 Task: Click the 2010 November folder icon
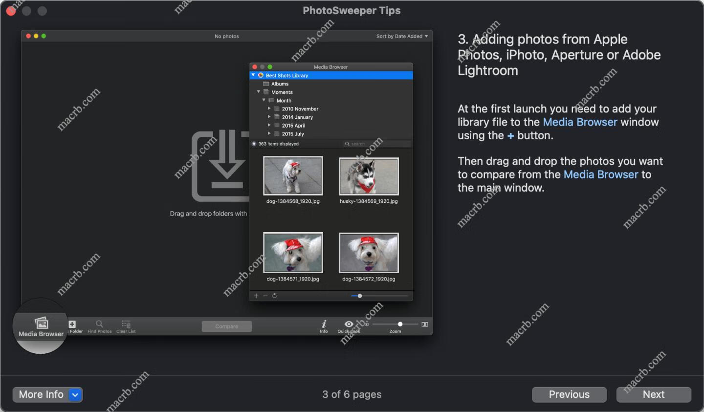[277, 108]
